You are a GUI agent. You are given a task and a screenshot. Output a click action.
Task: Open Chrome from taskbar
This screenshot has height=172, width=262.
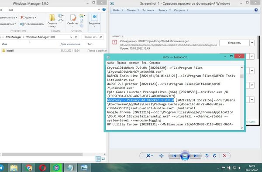click(28, 168)
